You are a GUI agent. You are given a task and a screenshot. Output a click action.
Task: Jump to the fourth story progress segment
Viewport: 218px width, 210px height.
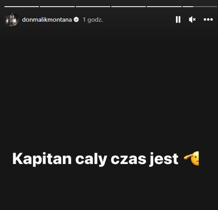(128, 7)
